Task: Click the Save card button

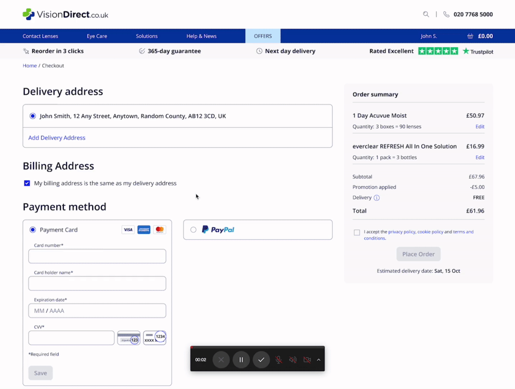Action: pyautogui.click(x=40, y=373)
